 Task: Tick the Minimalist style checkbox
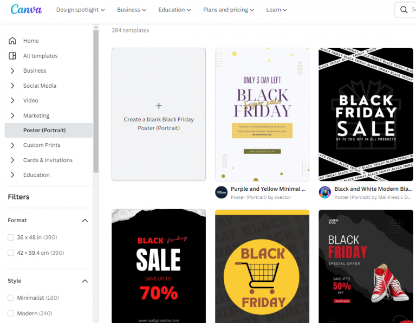pyautogui.click(x=11, y=298)
